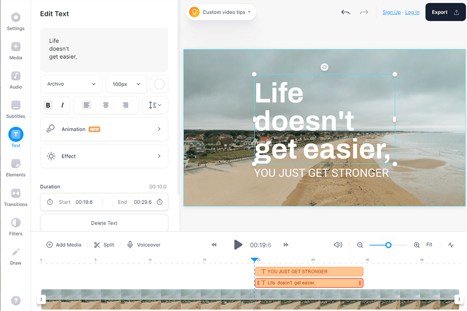Image resolution: width=467 pixels, height=311 pixels.
Task: Click the right trim handle of video track
Action: [459, 299]
